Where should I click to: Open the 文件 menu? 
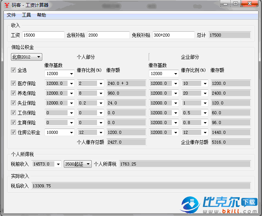(11, 15)
